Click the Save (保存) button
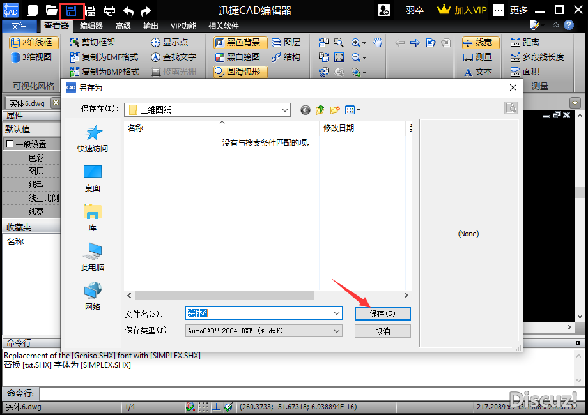The width and height of the screenshot is (588, 415). pos(382,313)
